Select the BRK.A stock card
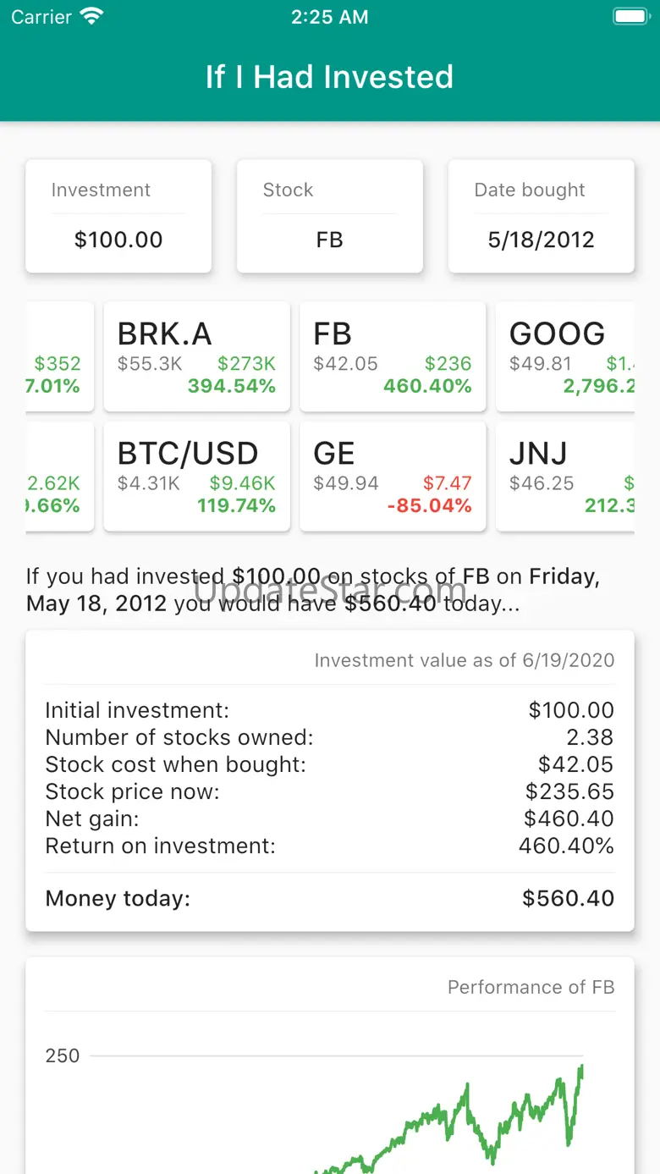This screenshot has height=1174, width=660. click(196, 357)
